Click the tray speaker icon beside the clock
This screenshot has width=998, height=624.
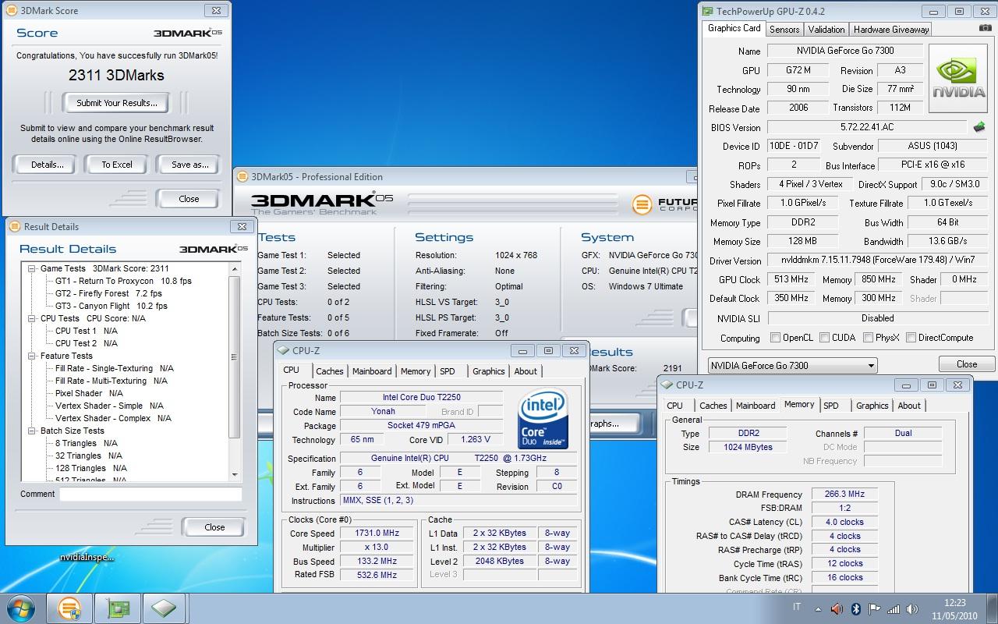(x=912, y=609)
